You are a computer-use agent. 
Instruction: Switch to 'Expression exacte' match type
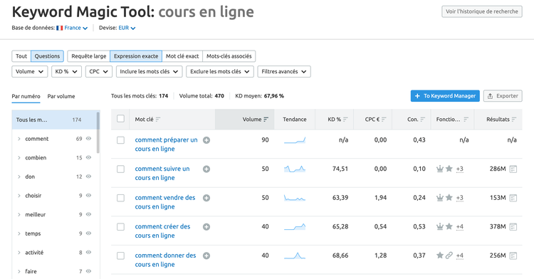136,56
